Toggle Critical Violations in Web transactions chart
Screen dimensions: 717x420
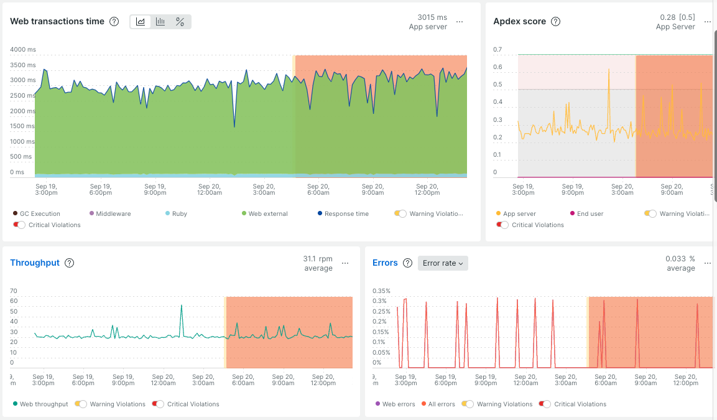19,225
